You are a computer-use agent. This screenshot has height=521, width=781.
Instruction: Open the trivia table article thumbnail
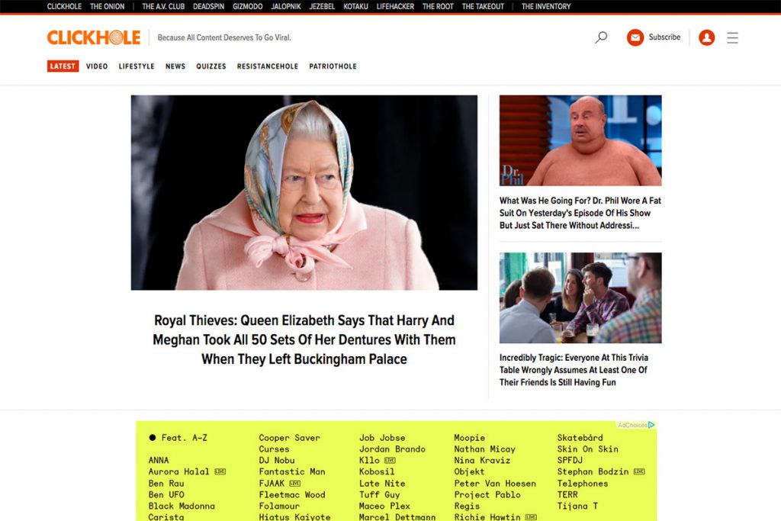(x=580, y=297)
